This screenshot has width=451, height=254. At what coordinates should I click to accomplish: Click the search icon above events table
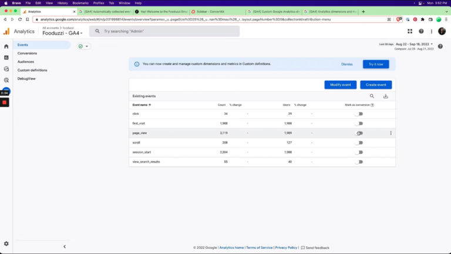(372, 96)
